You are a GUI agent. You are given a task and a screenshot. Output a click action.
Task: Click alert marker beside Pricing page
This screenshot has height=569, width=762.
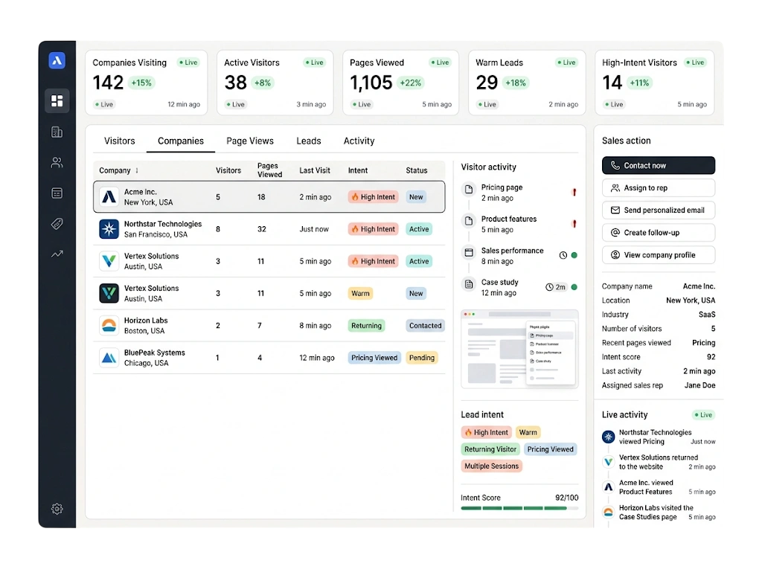[574, 192]
